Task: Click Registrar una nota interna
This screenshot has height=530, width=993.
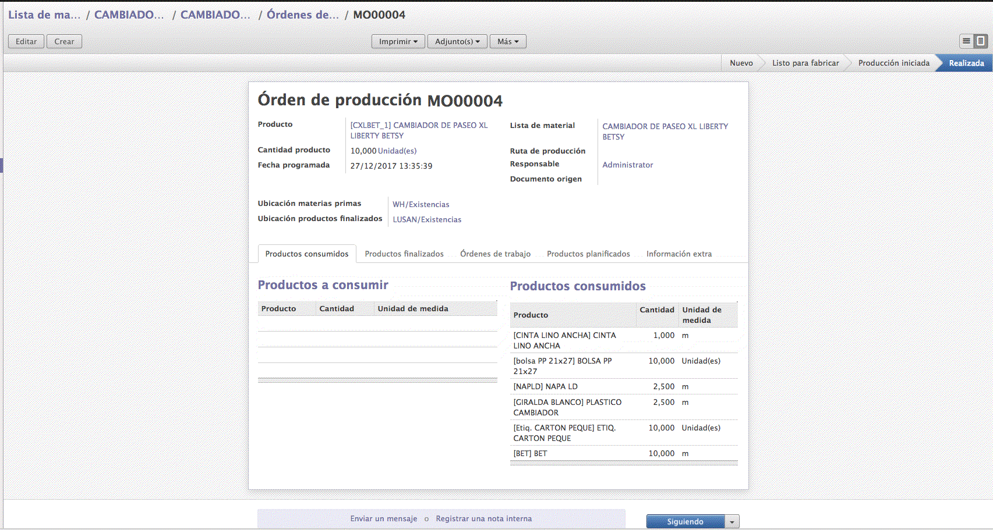Action: (483, 518)
